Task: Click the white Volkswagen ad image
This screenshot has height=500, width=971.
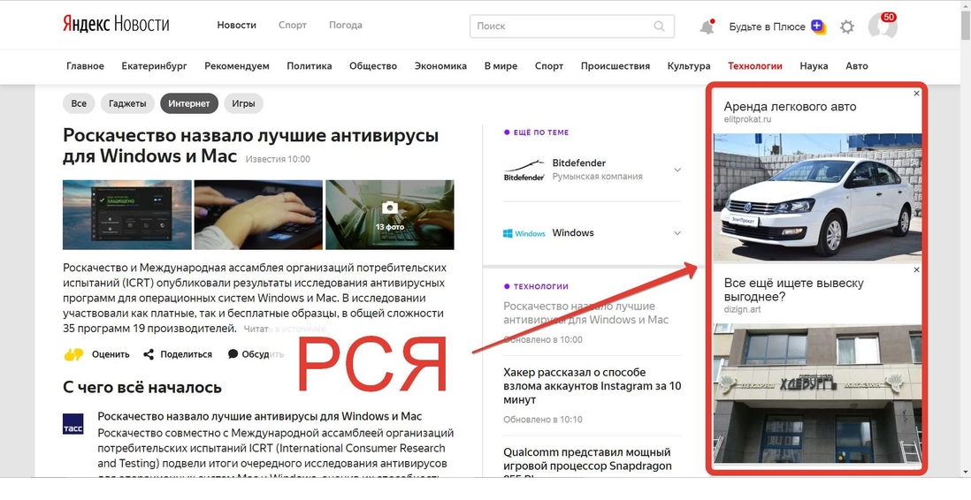Action: pyautogui.click(x=817, y=197)
